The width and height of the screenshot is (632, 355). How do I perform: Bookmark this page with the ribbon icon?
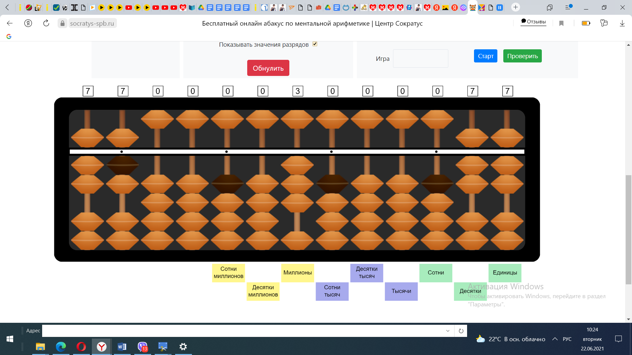562,23
